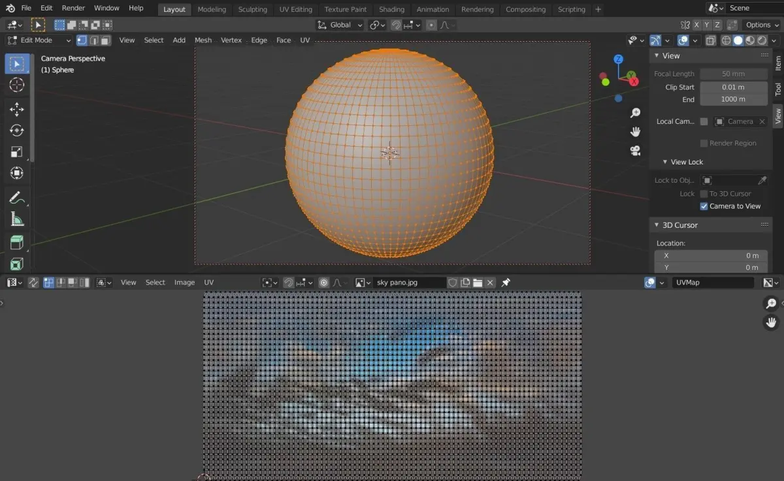
Task: Select the Cursor tool
Action: point(17,85)
